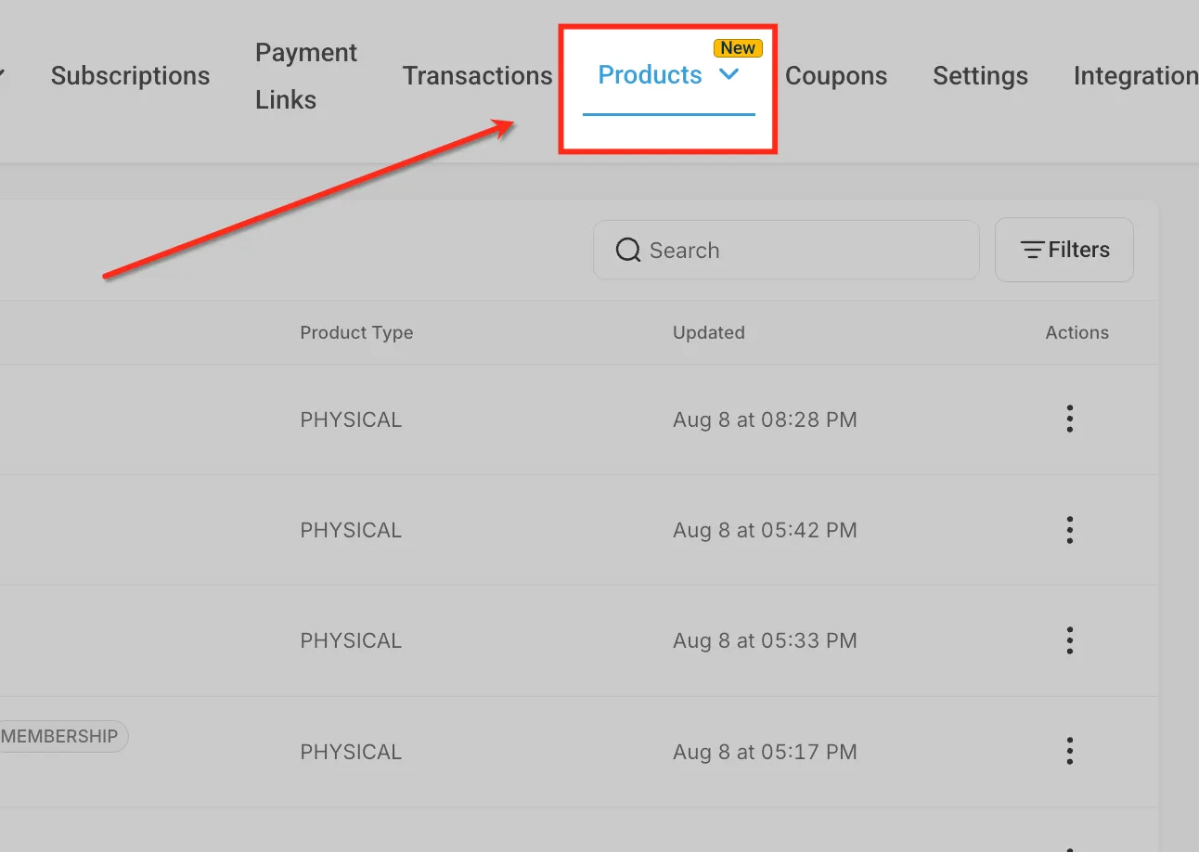The height and width of the screenshot is (852, 1199).
Task: Click the Product Type column header
Action: pos(356,332)
